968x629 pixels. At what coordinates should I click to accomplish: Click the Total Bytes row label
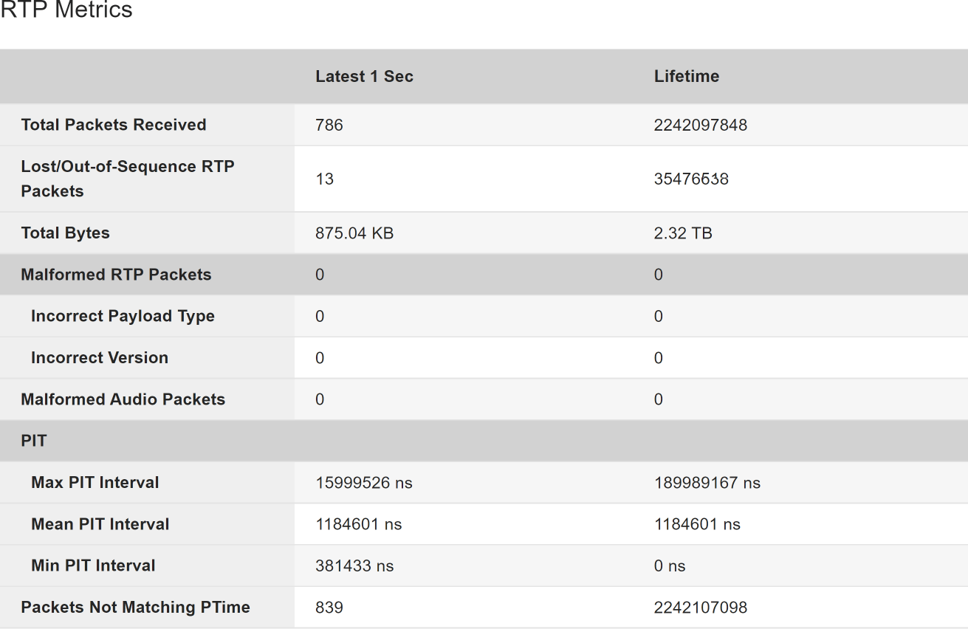point(65,233)
